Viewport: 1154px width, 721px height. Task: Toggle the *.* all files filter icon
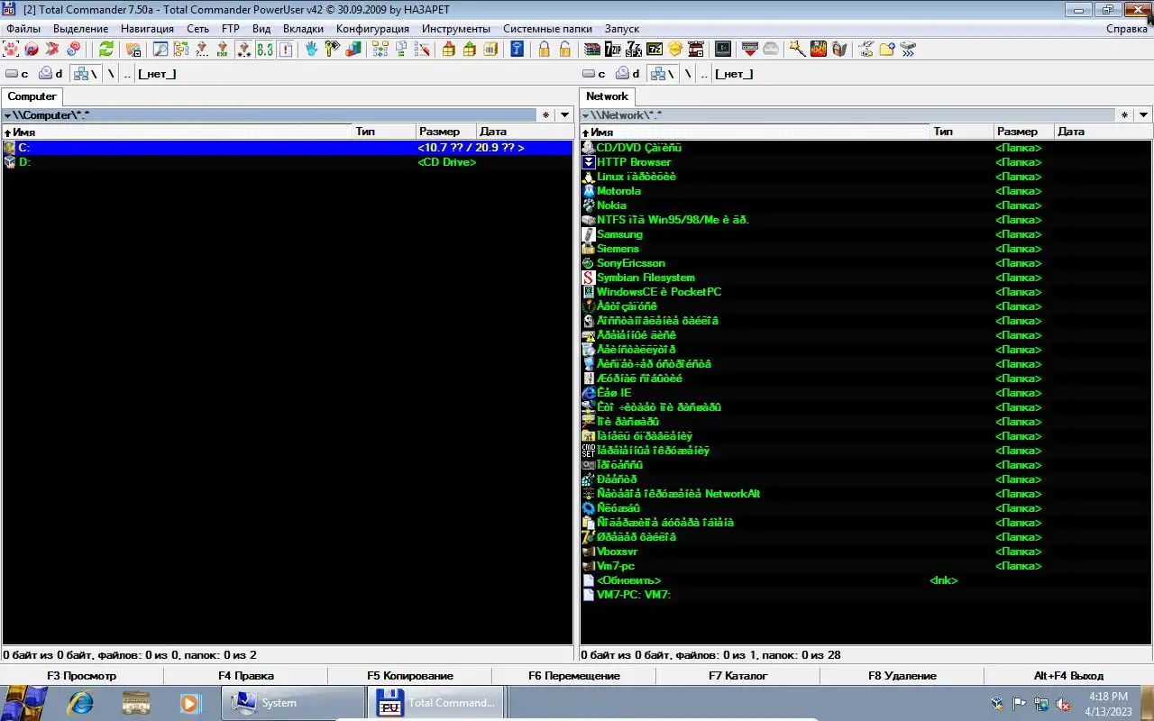(244, 49)
